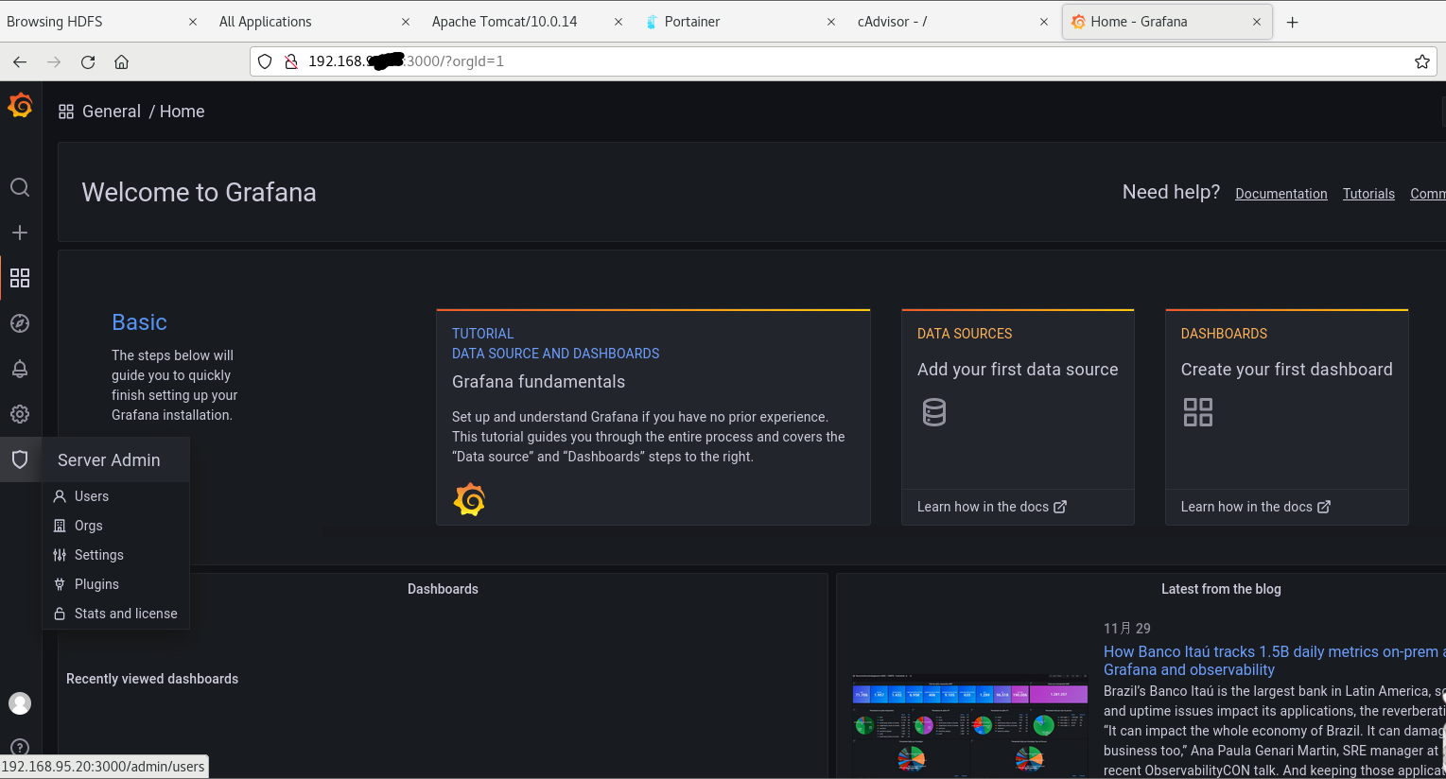Screen dimensions: 1446x779
Task: Reload the page with refresh icon
Action: click(x=88, y=61)
